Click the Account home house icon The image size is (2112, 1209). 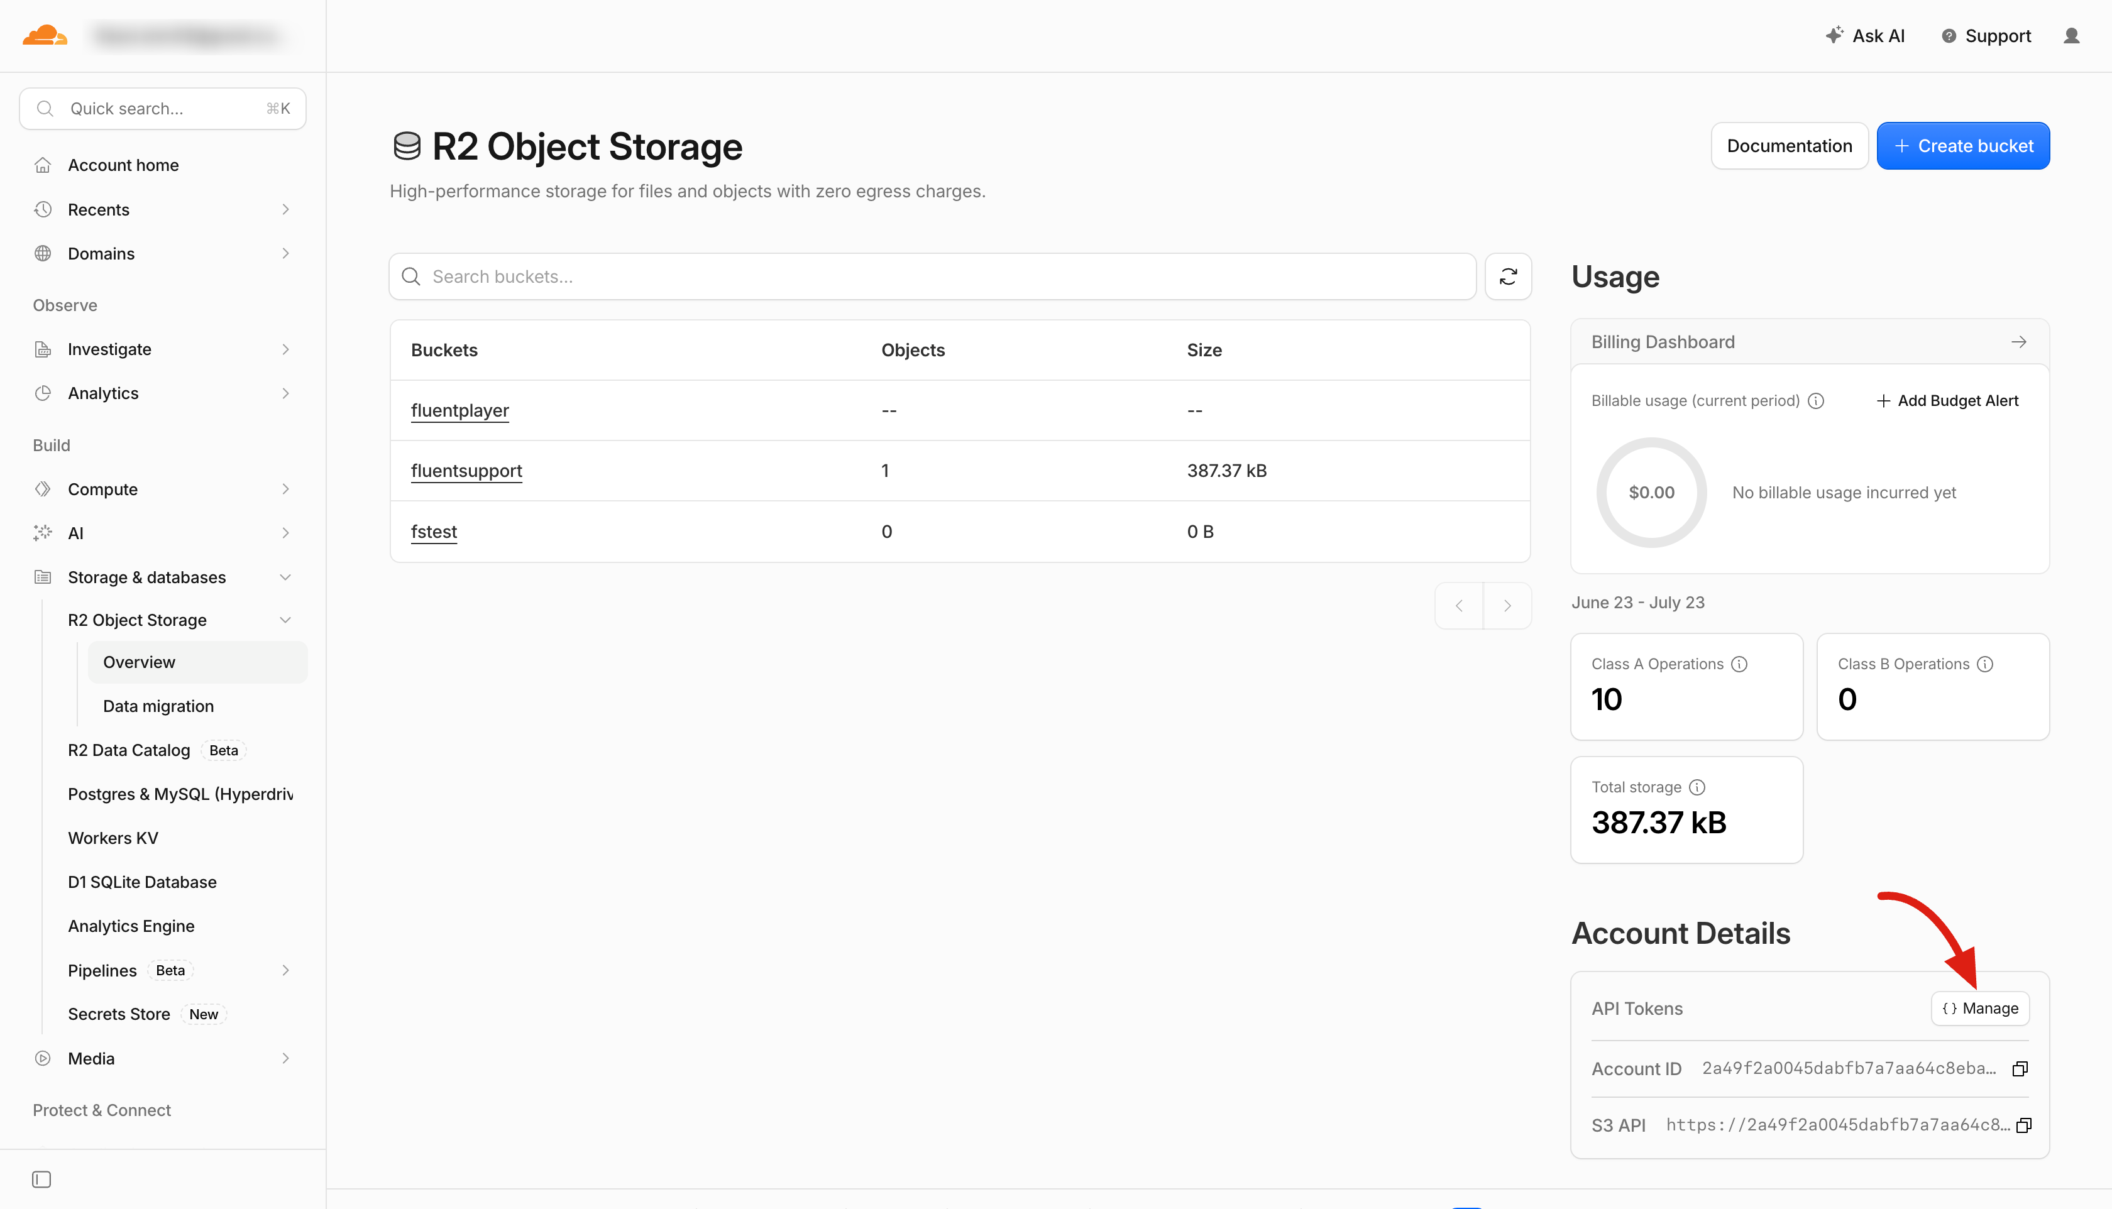click(x=43, y=165)
